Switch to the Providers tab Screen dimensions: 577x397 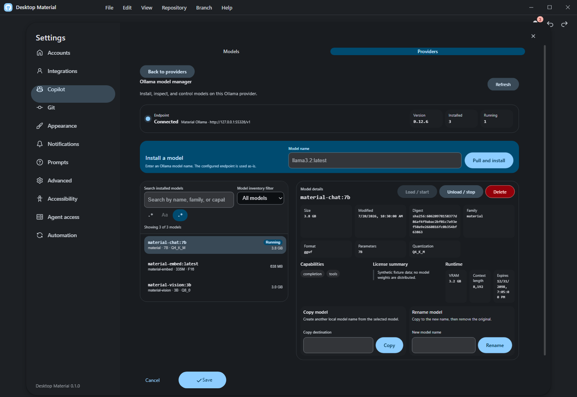(428, 52)
